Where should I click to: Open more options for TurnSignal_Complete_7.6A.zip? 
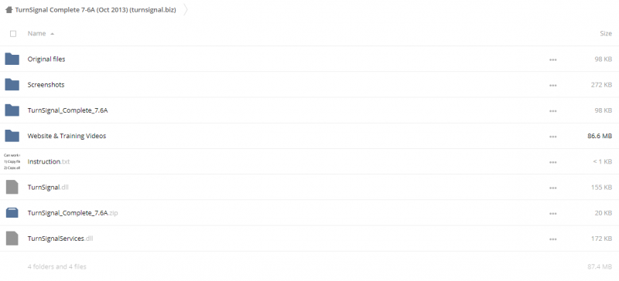[552, 213]
